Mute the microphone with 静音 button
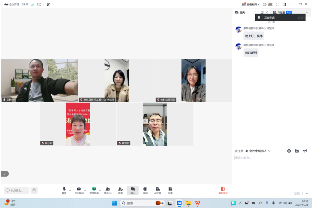Screen dimensions: 312x208 (64, 190)
